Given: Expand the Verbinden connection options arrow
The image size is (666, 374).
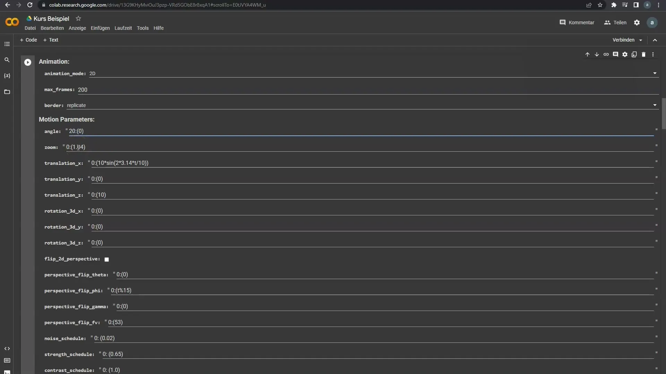Looking at the screenshot, I should point(641,40).
